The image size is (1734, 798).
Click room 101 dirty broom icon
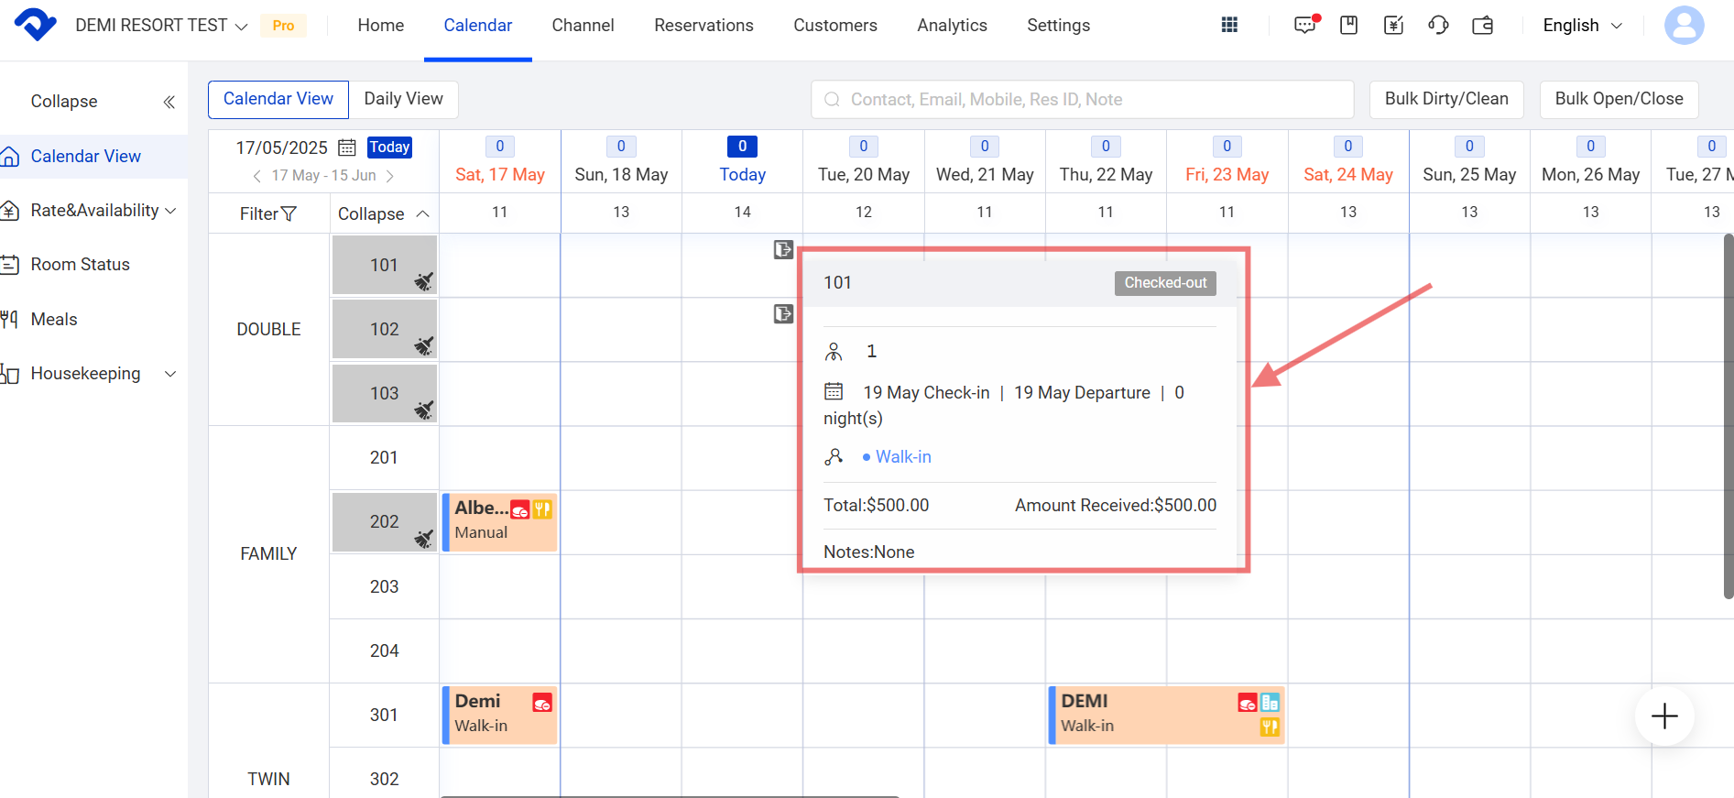point(423,281)
